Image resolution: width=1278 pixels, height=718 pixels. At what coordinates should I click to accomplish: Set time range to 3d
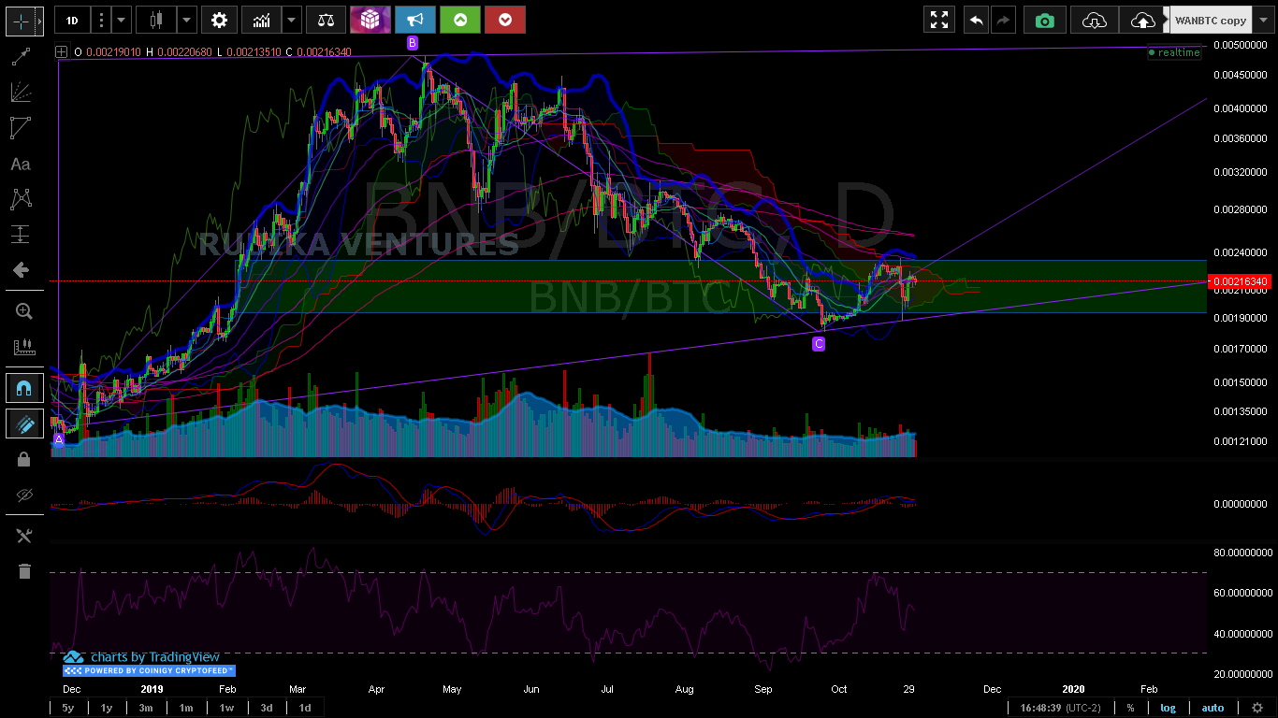tap(267, 708)
